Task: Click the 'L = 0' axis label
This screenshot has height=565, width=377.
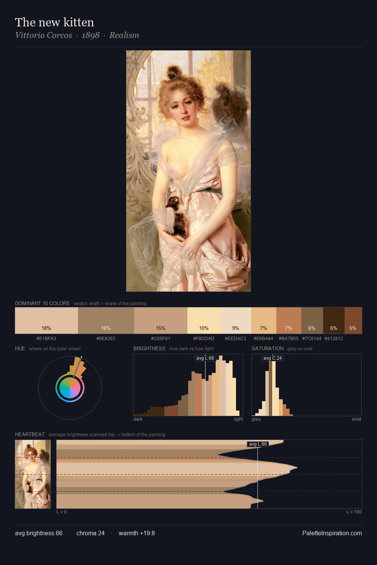Action: click(x=61, y=512)
